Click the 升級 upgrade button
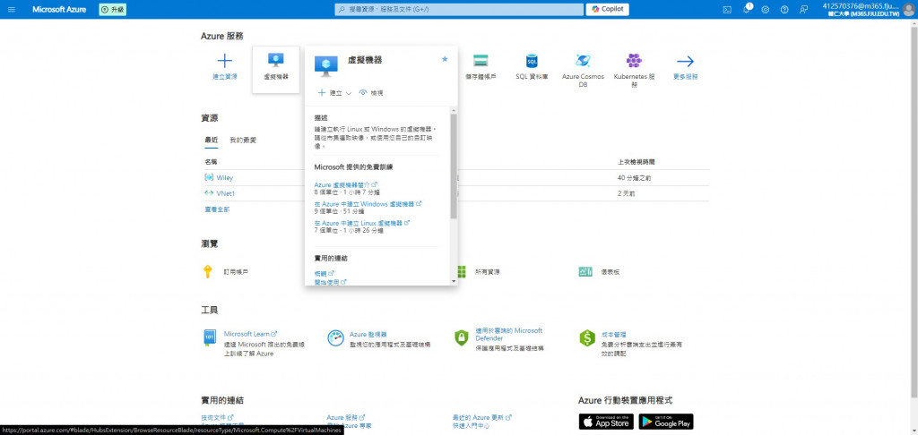918x435 pixels. 113,9
